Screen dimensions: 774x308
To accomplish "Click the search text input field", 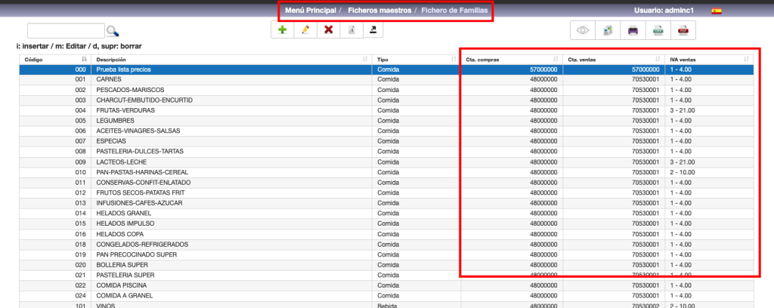I will 66,31.
